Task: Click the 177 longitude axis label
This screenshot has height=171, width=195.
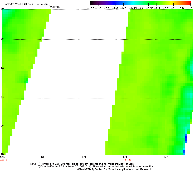Action: pos(166,157)
